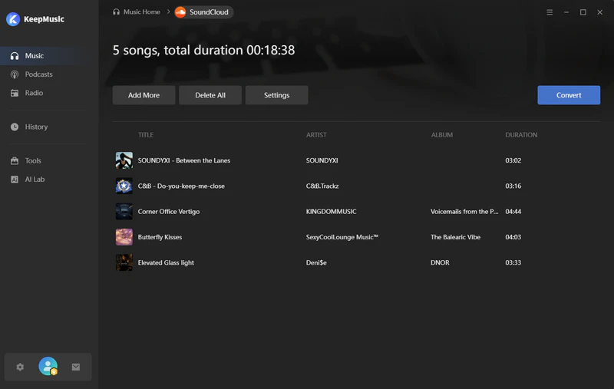Open the Tools briefcase icon
This screenshot has width=614, height=389.
15,161
